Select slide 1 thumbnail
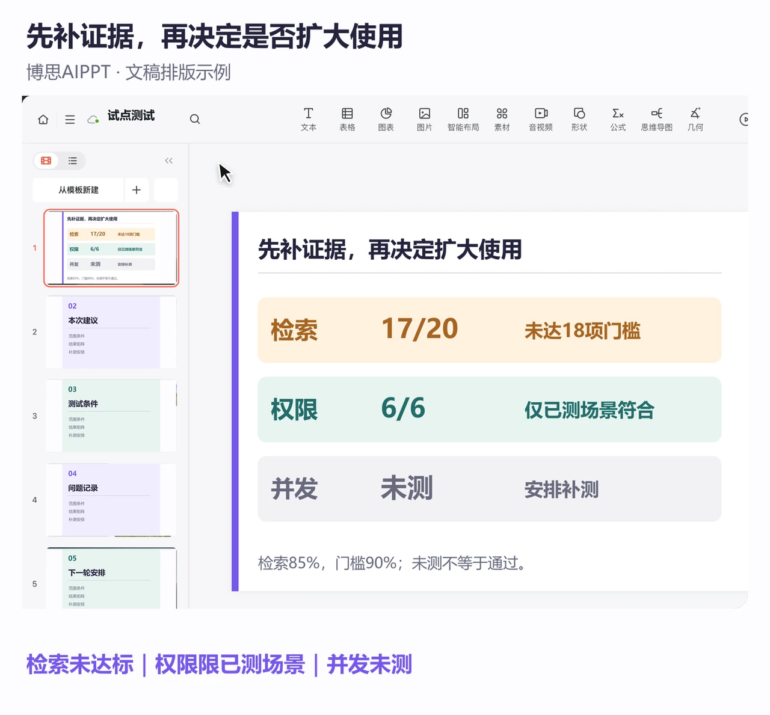The height and width of the screenshot is (715, 770). click(111, 248)
